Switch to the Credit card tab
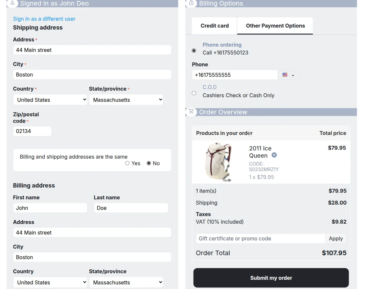 pos(214,26)
